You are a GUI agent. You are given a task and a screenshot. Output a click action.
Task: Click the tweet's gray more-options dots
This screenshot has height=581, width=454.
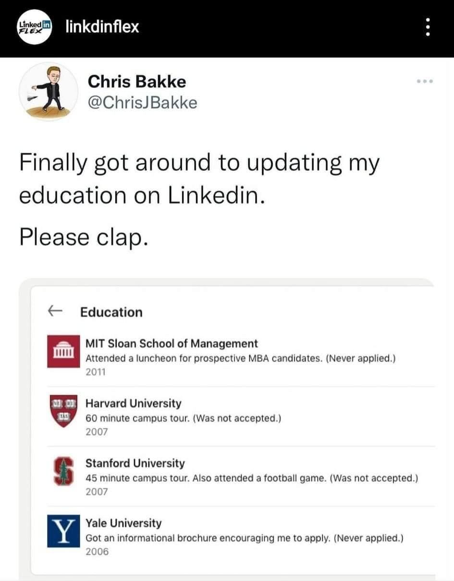(425, 81)
